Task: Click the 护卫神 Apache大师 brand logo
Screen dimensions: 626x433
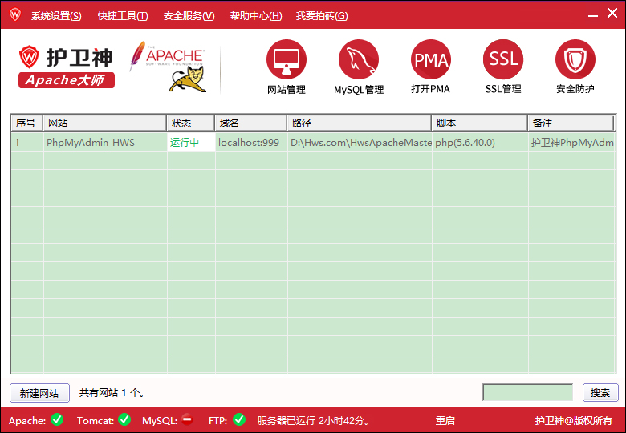Action: tap(67, 67)
